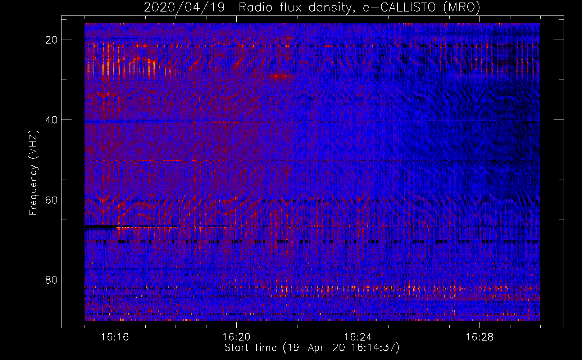Click the plot title mentioning e-CALLISTO (MRO)
The image size is (582, 360).
click(x=312, y=8)
